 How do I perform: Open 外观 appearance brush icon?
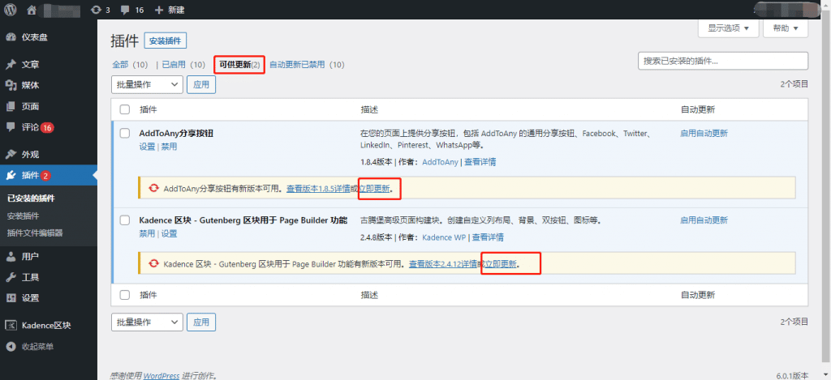(11, 155)
